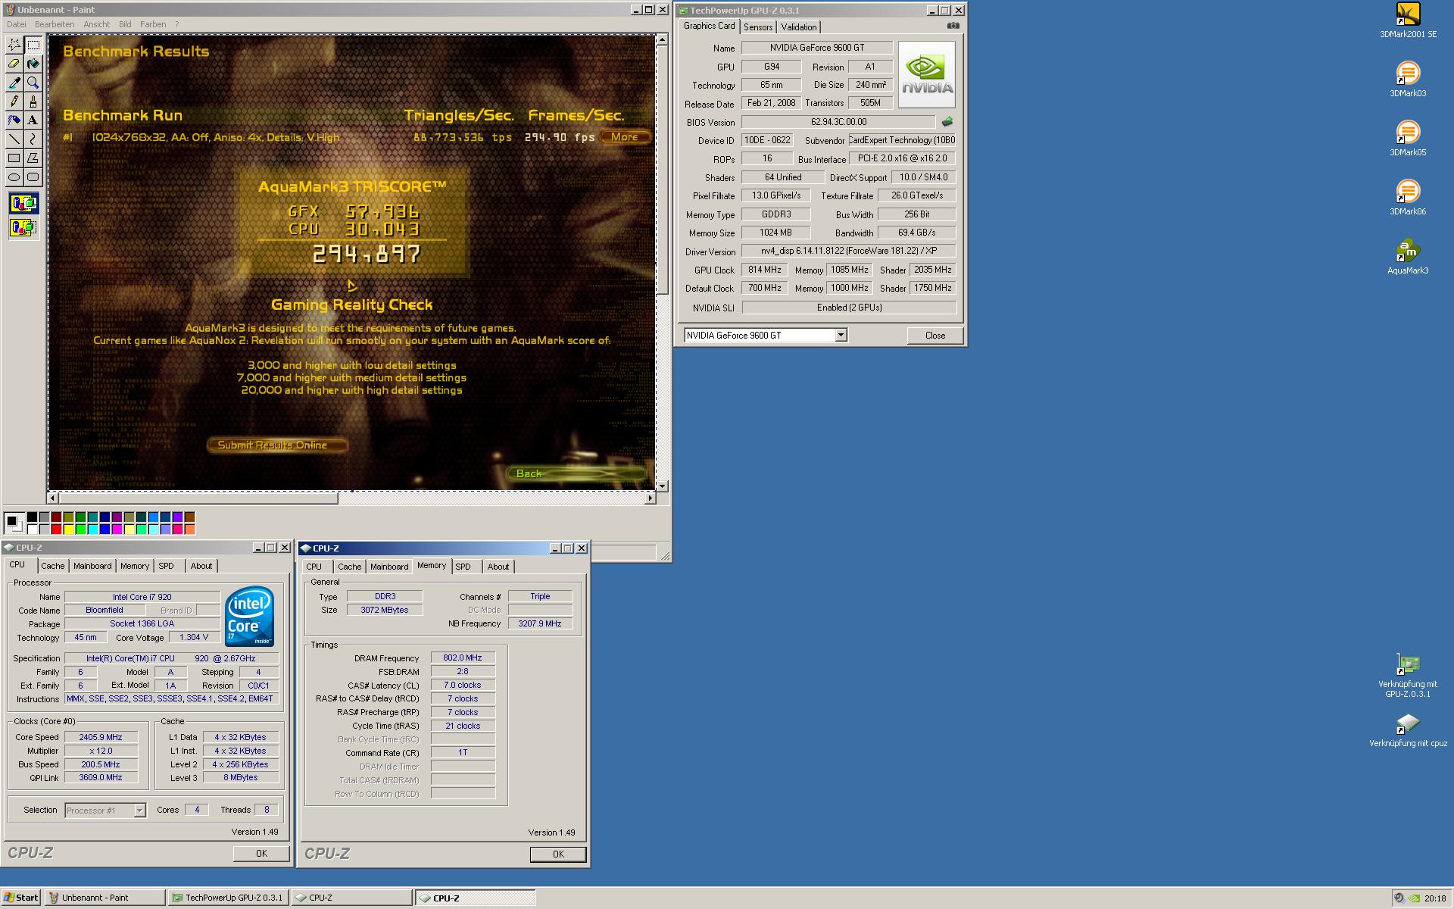The height and width of the screenshot is (909, 1454).
Task: Select the 3DMark03 desktop shortcut
Action: [x=1408, y=80]
